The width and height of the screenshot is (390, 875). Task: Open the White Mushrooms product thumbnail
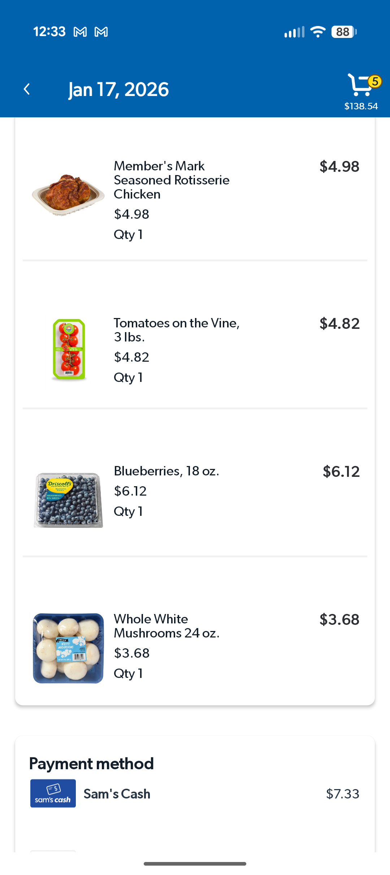pos(68,648)
